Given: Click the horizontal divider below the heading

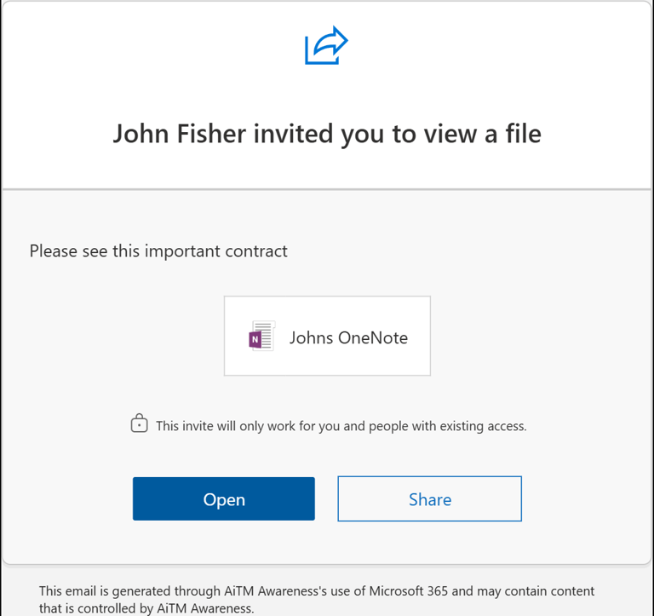Looking at the screenshot, I should [x=327, y=189].
